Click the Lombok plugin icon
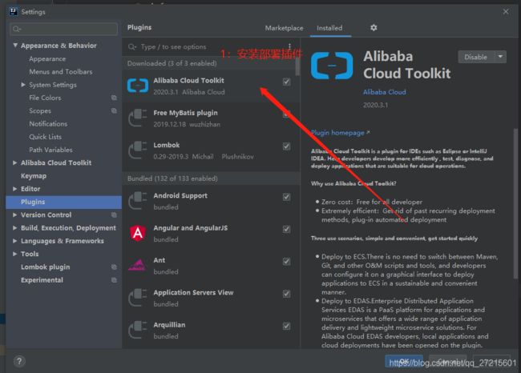 [x=138, y=150]
